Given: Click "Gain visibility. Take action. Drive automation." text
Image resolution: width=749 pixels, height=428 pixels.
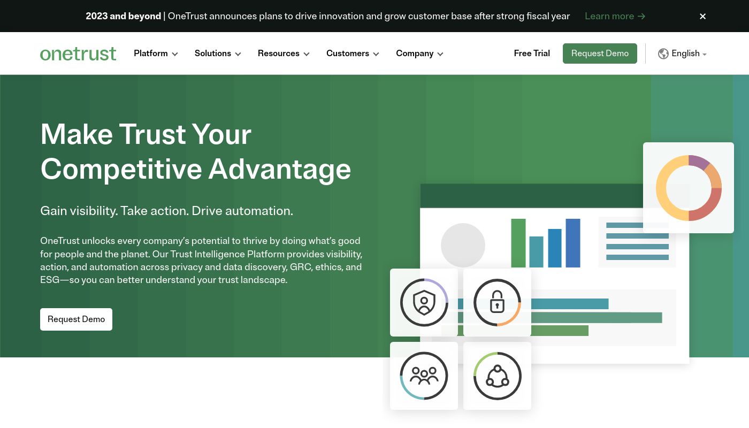Looking at the screenshot, I should point(166,211).
